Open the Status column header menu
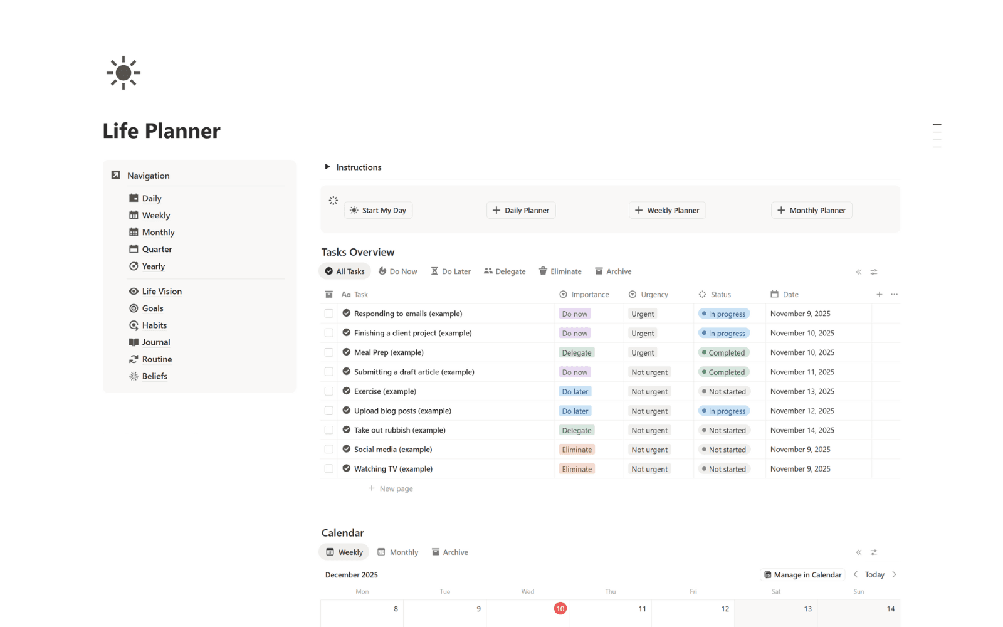The height and width of the screenshot is (627, 1003). click(720, 294)
